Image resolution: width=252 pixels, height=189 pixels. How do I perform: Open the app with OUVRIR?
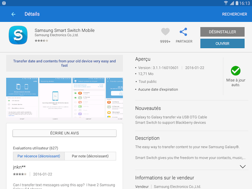tap(222, 43)
